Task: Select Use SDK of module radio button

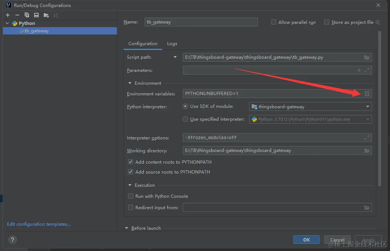Action: click(x=185, y=106)
